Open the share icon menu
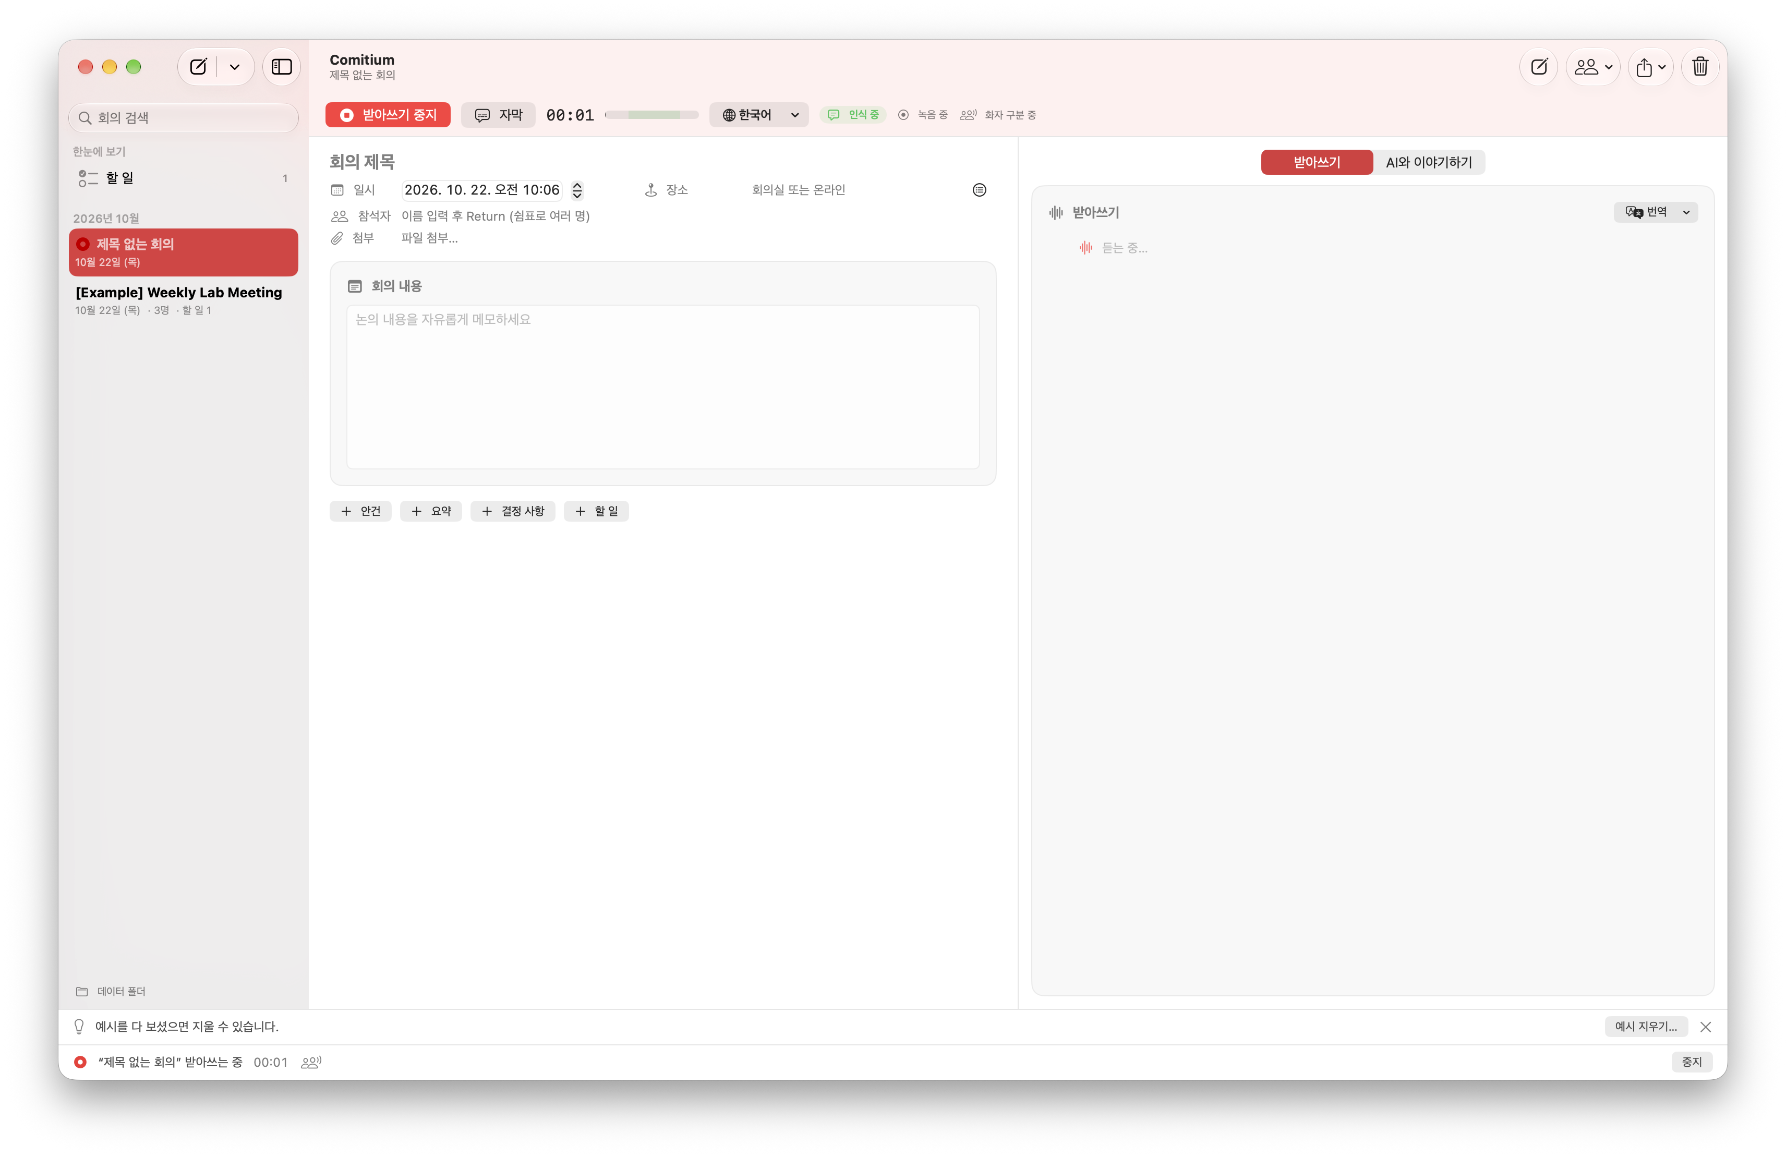This screenshot has width=1786, height=1157. pos(1650,67)
